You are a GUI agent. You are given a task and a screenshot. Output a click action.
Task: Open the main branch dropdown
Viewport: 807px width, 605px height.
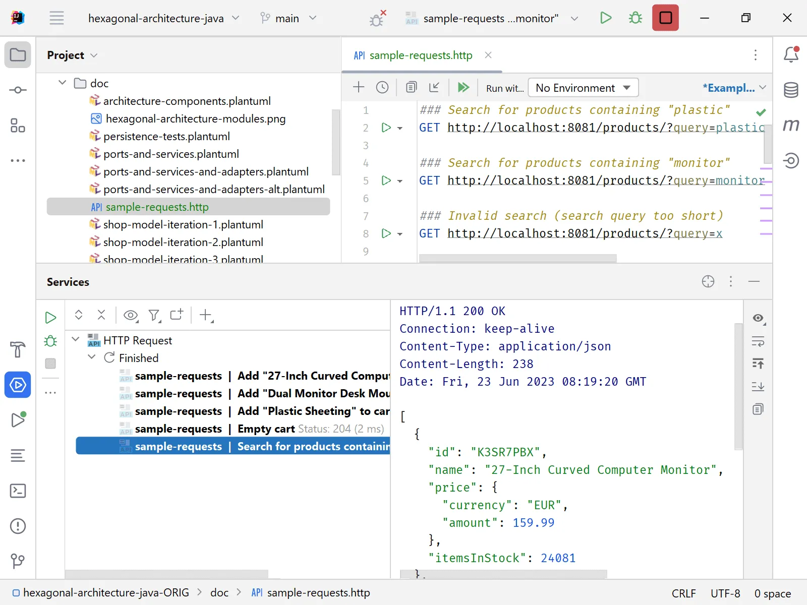click(x=288, y=18)
